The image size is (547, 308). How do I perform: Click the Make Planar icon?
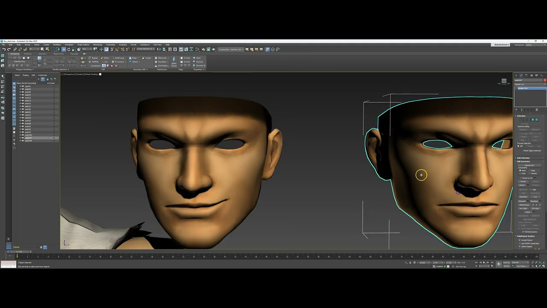[x=174, y=61]
